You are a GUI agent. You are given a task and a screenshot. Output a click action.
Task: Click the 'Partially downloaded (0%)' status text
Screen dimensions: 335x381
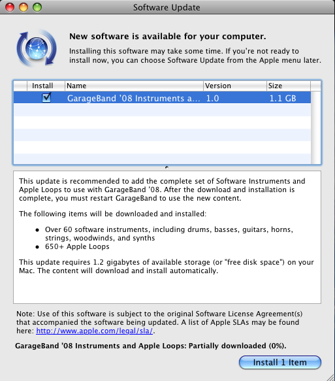(x=238, y=346)
